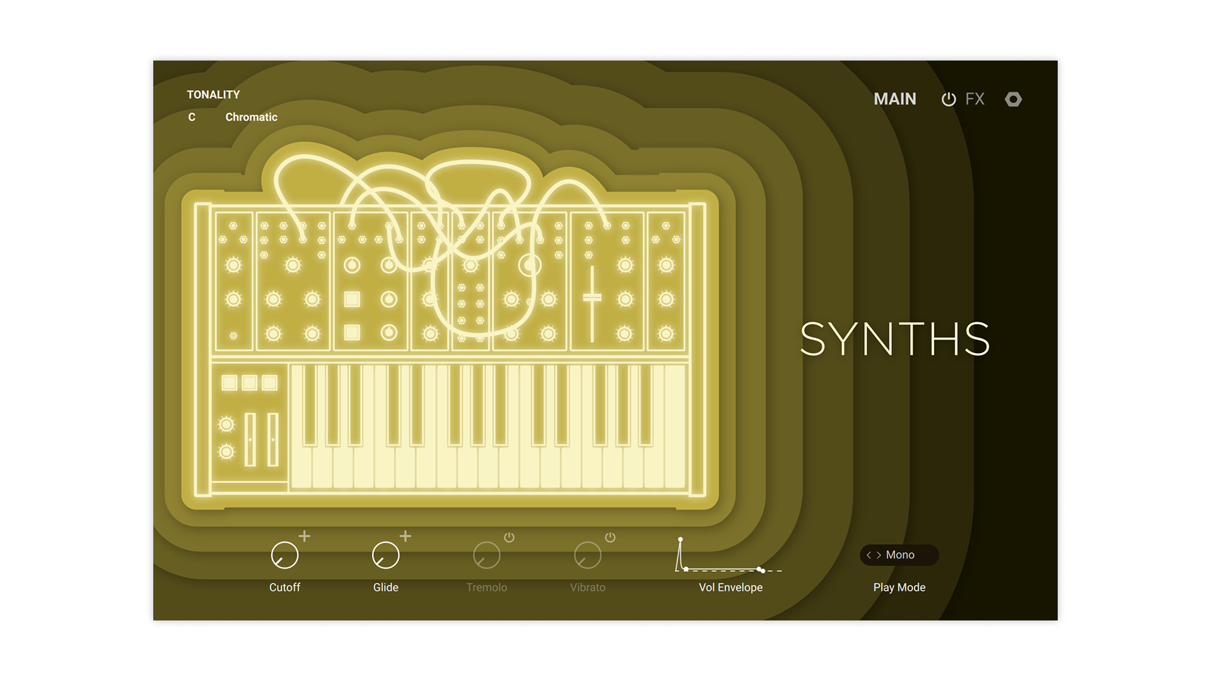Click the SYNTHS title text
Image resolution: width=1211 pixels, height=681 pixels.
click(895, 339)
